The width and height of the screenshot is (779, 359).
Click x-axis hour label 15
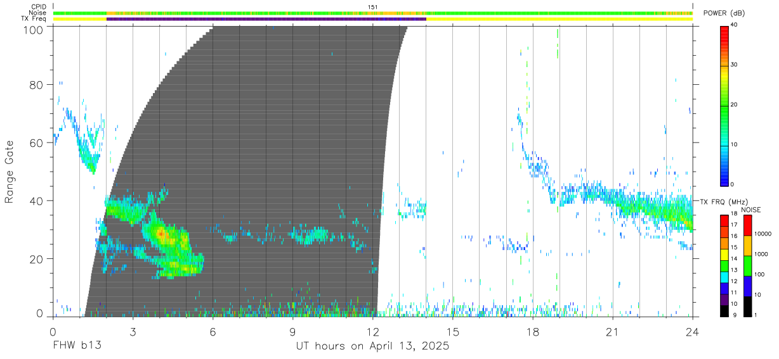(452, 332)
